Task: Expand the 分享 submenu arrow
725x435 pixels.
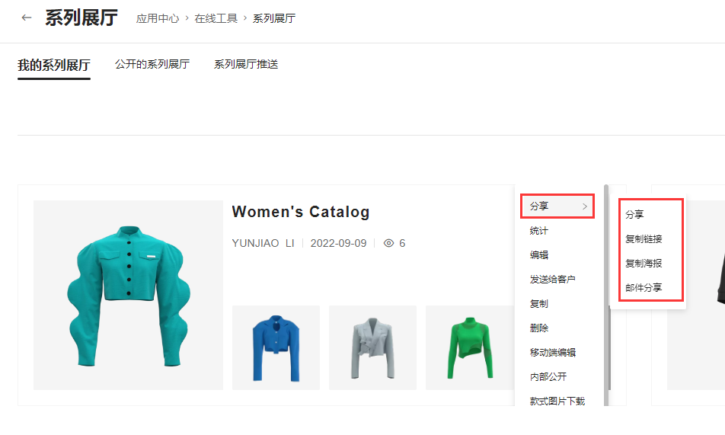Action: [585, 206]
